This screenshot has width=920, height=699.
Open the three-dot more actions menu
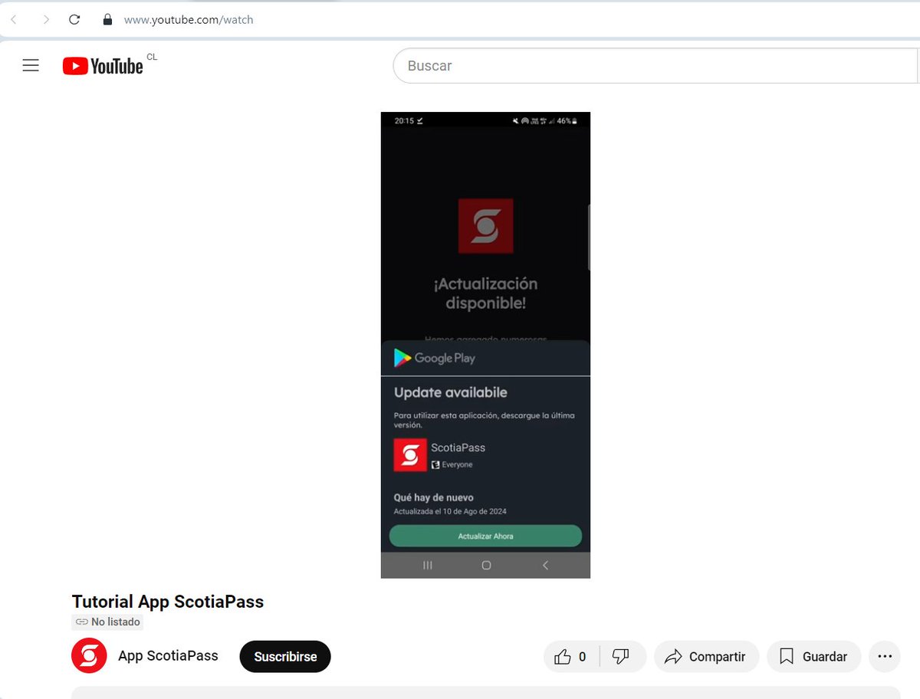(x=885, y=657)
